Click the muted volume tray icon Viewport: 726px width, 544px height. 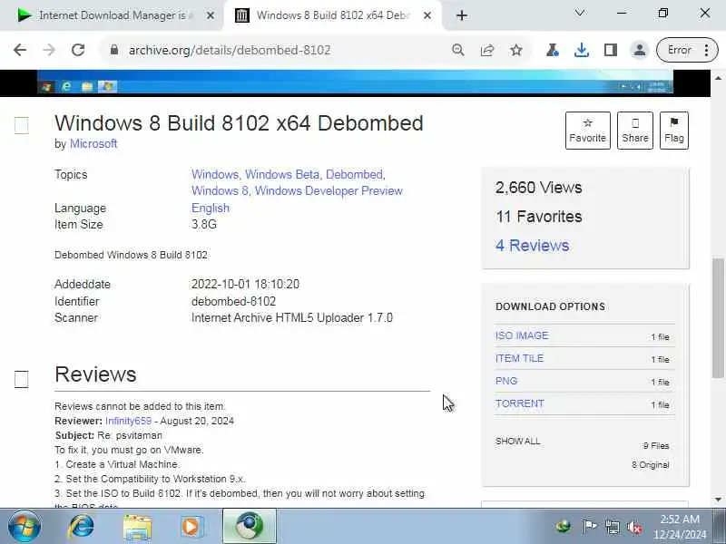(634, 527)
